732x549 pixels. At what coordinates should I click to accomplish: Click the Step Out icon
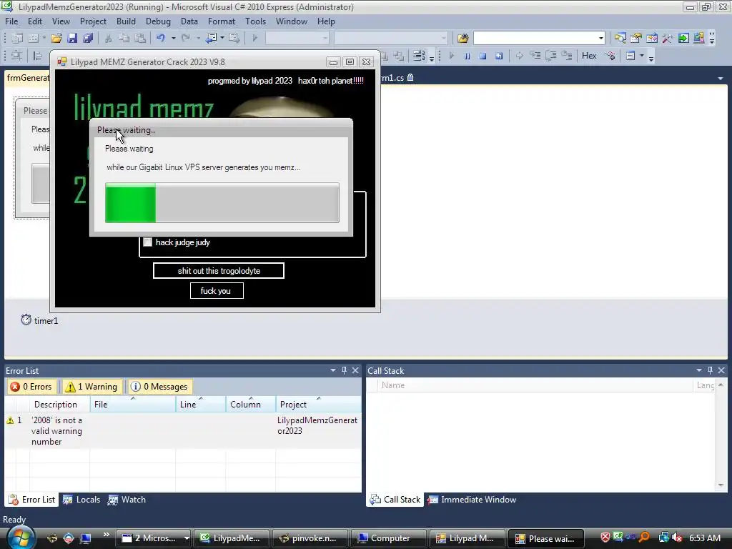click(x=567, y=56)
